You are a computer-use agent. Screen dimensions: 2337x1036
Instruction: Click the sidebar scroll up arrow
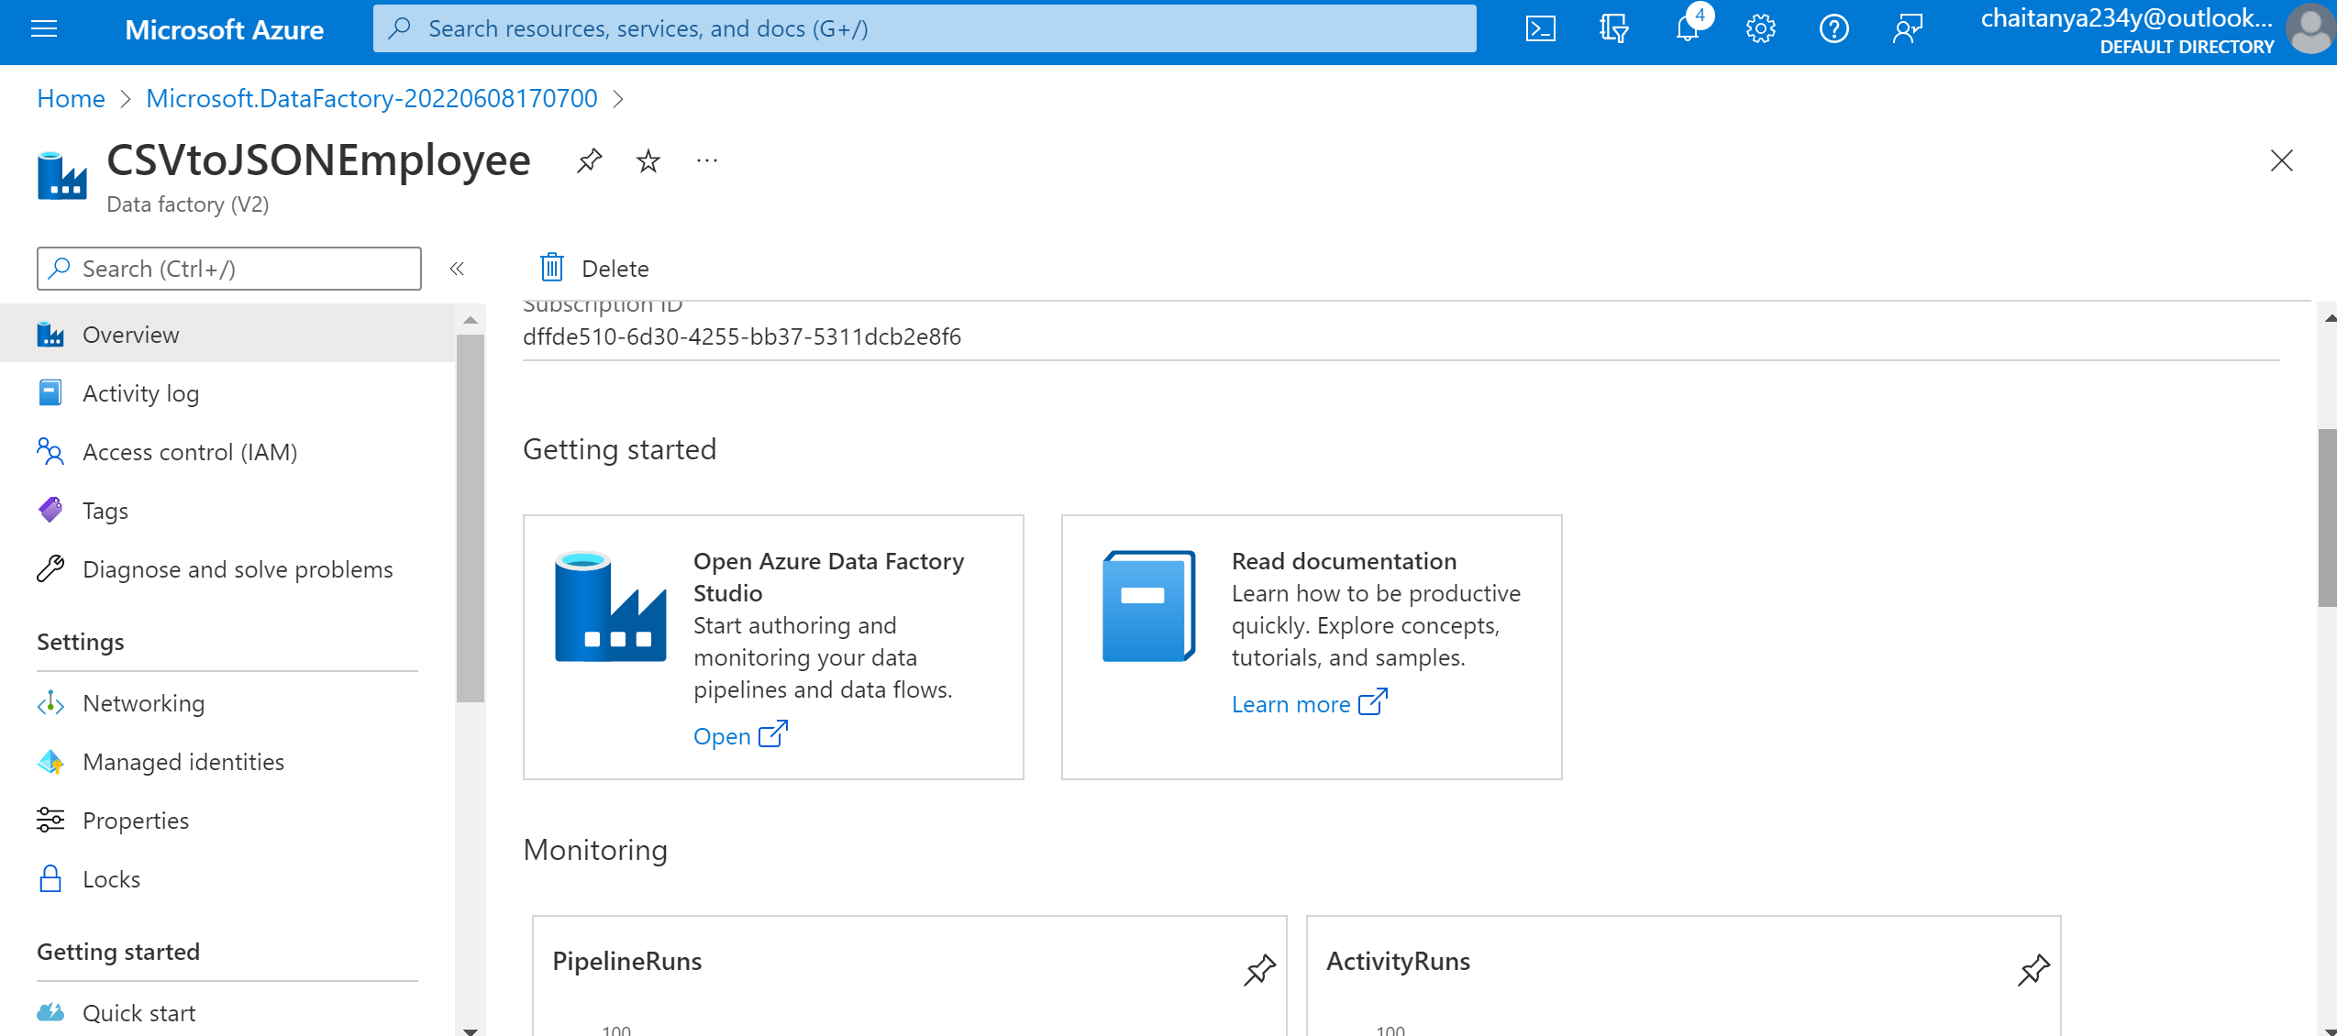click(x=471, y=320)
